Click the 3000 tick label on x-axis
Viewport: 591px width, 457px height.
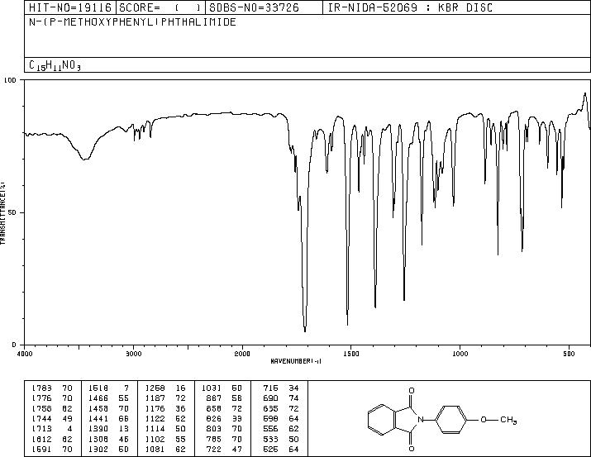(133, 354)
